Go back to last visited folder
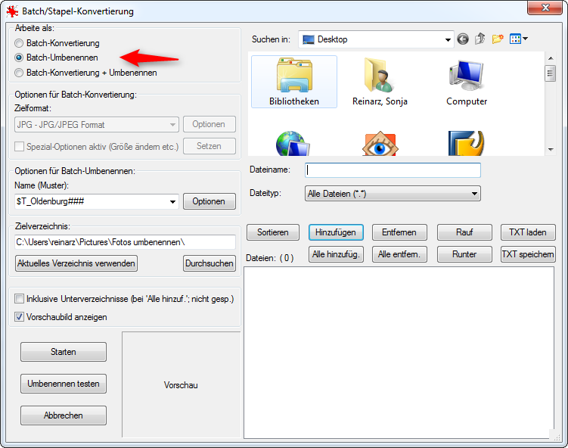 tap(463, 39)
